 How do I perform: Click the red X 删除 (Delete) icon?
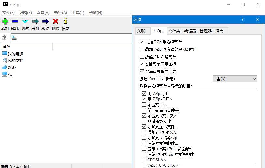click(x=55, y=22)
